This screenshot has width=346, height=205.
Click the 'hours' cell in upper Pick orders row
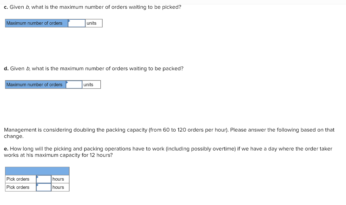[60, 179]
